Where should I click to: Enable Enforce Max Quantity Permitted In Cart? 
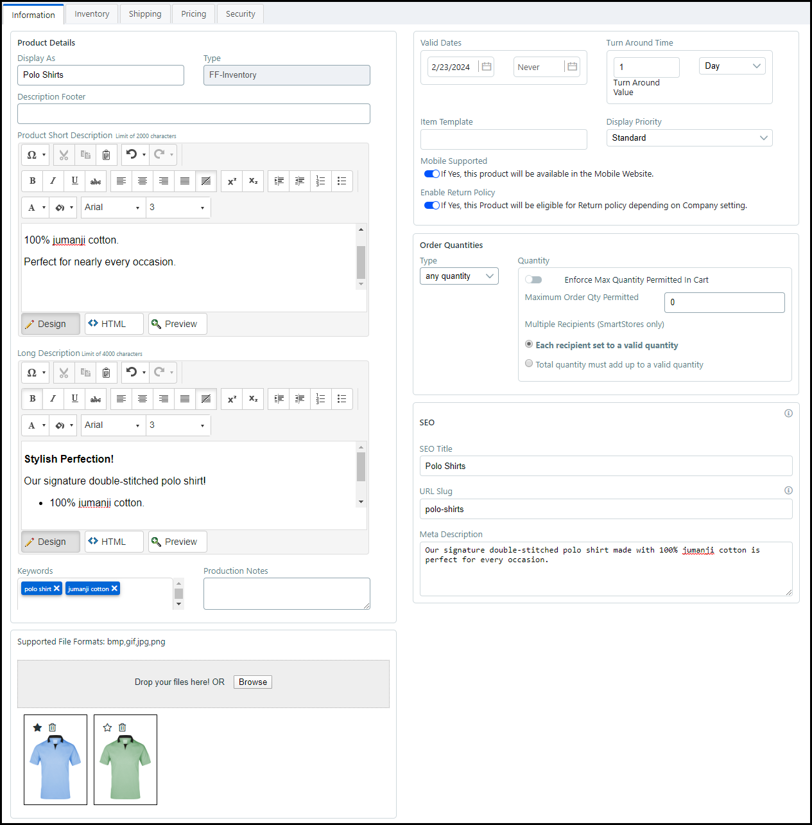pyautogui.click(x=533, y=279)
